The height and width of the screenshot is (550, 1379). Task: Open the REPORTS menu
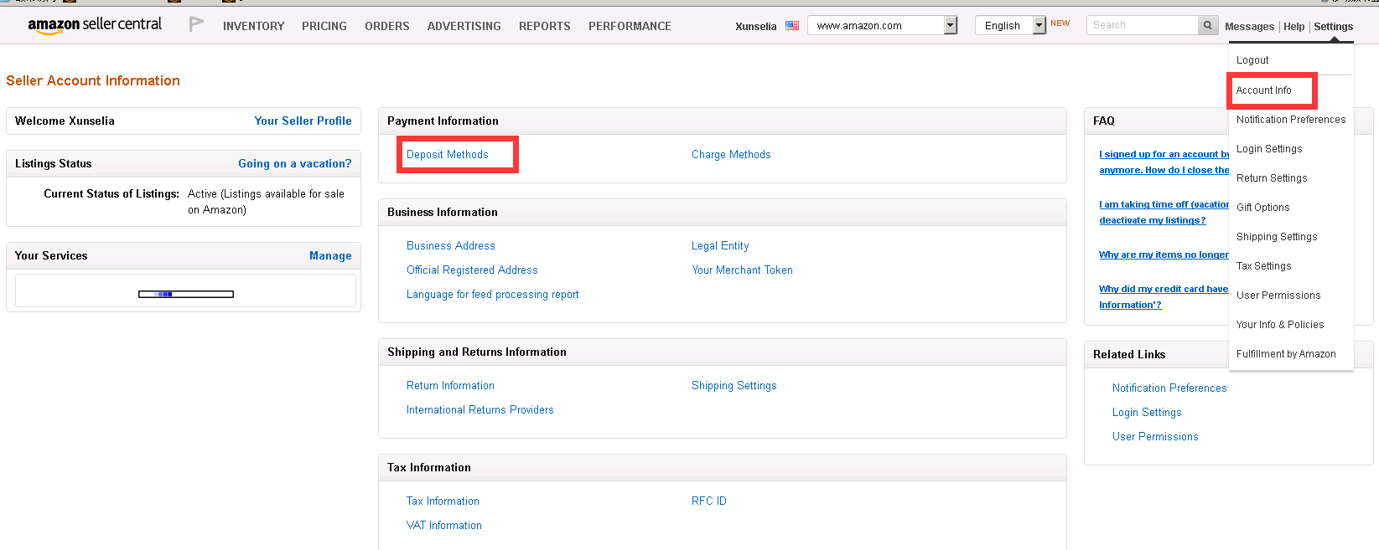[544, 26]
